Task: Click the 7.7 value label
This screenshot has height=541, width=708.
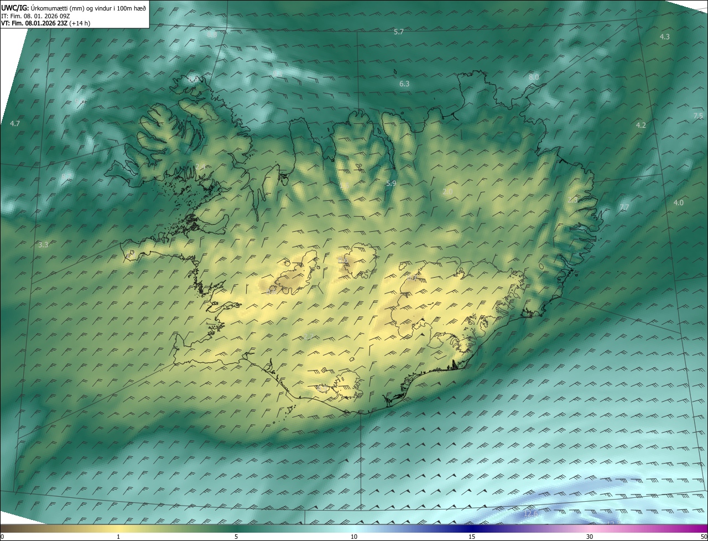Action: (x=624, y=207)
